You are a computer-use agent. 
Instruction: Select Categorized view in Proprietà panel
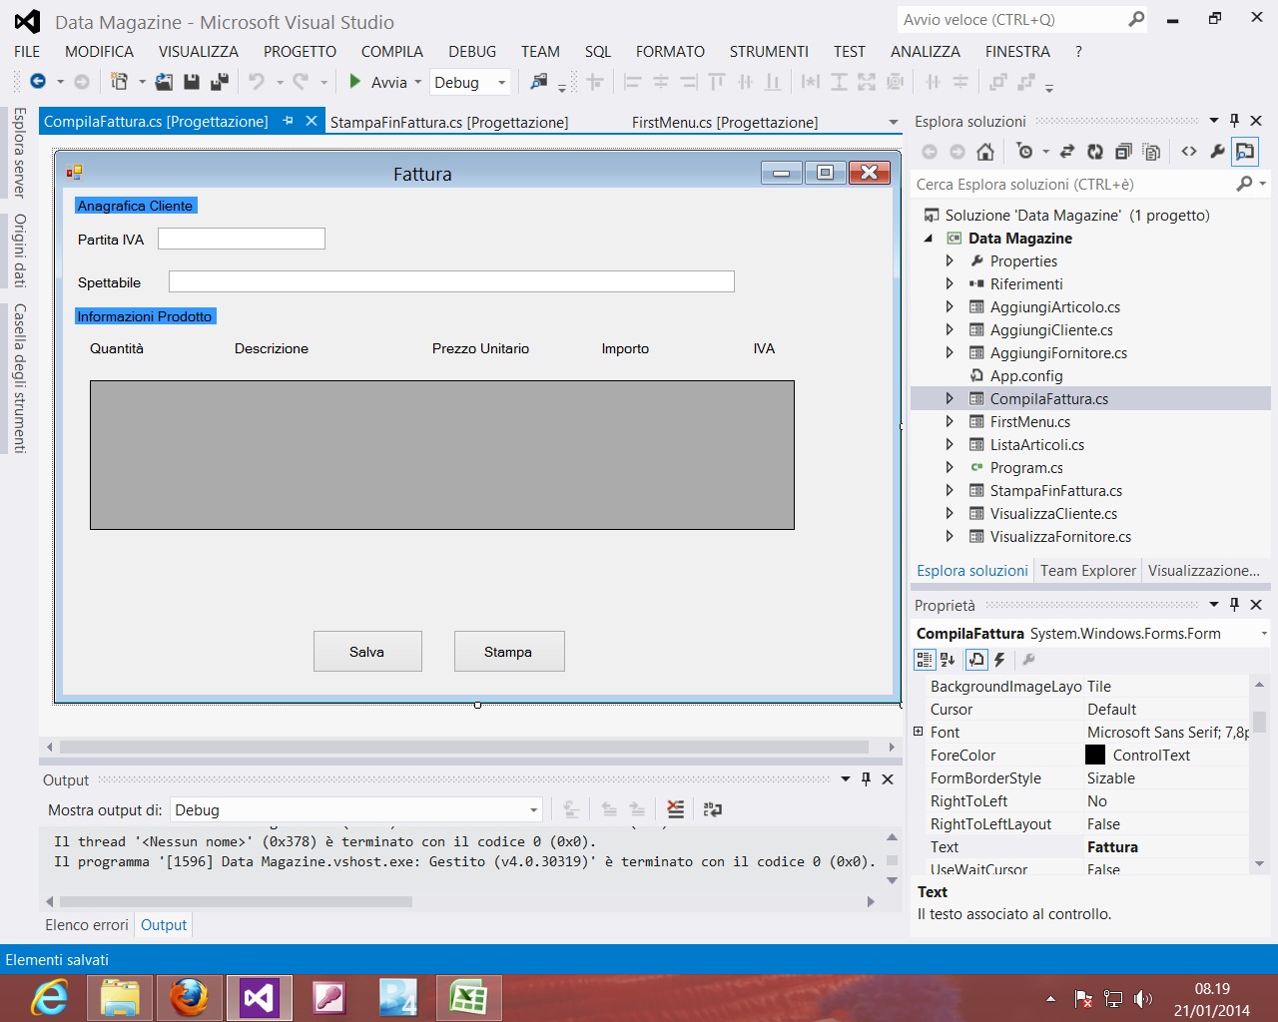point(925,660)
